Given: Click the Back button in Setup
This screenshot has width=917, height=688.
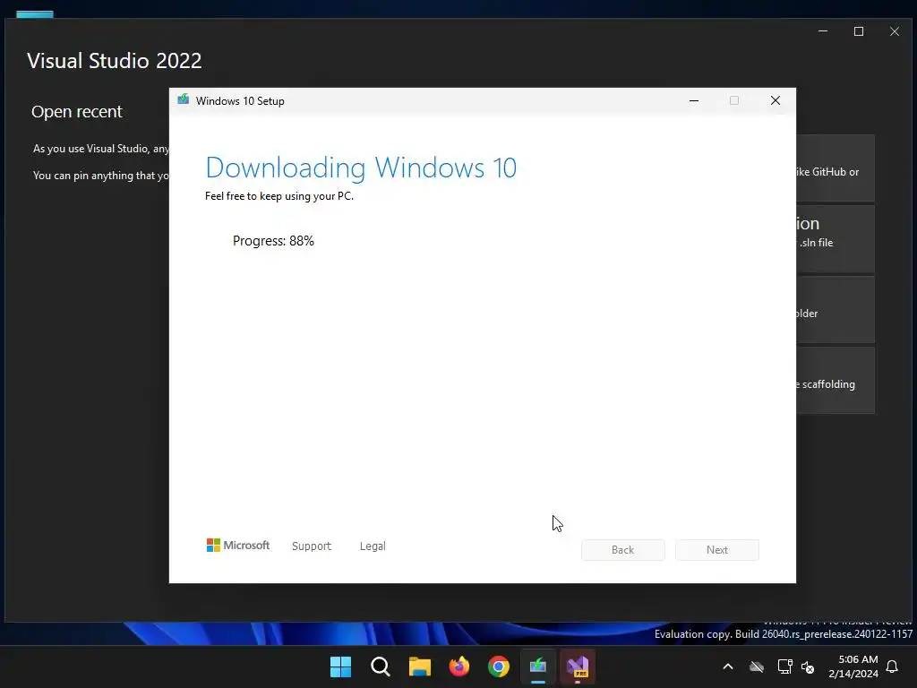Looking at the screenshot, I should pyautogui.click(x=623, y=550).
